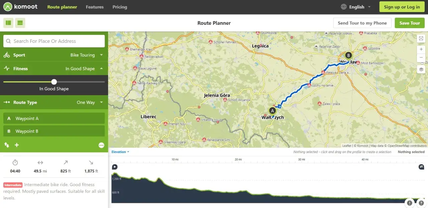Recenter map on the route
428x208 pixels.
(421, 38)
